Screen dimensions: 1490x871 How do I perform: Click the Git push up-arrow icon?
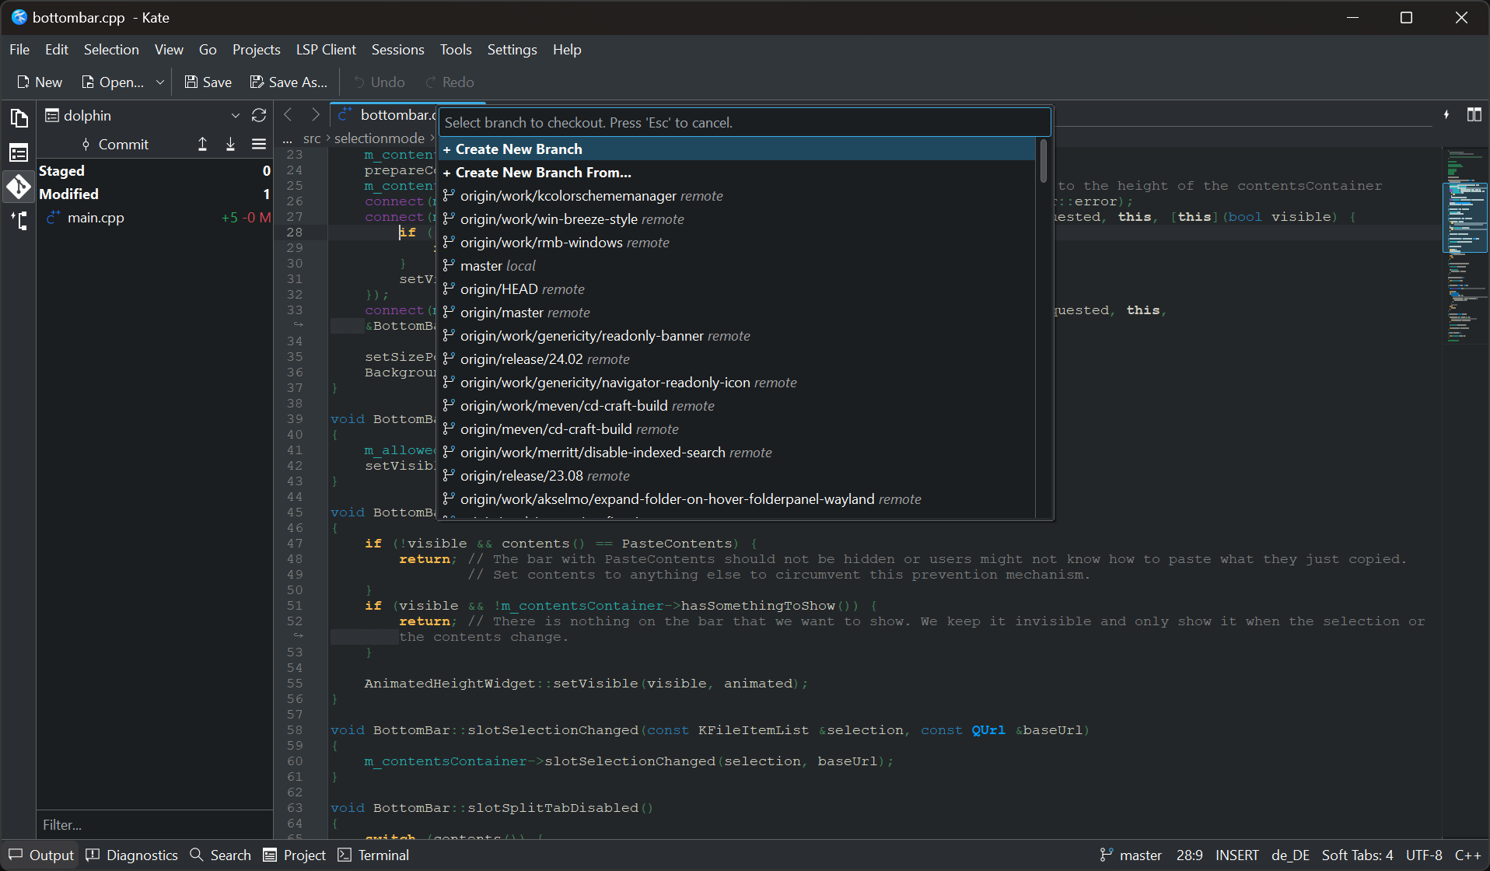click(202, 145)
